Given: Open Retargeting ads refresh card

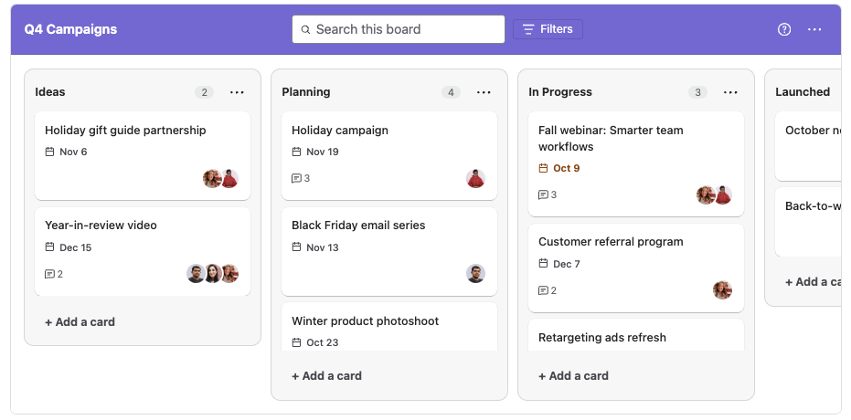Looking at the screenshot, I should (x=636, y=335).
